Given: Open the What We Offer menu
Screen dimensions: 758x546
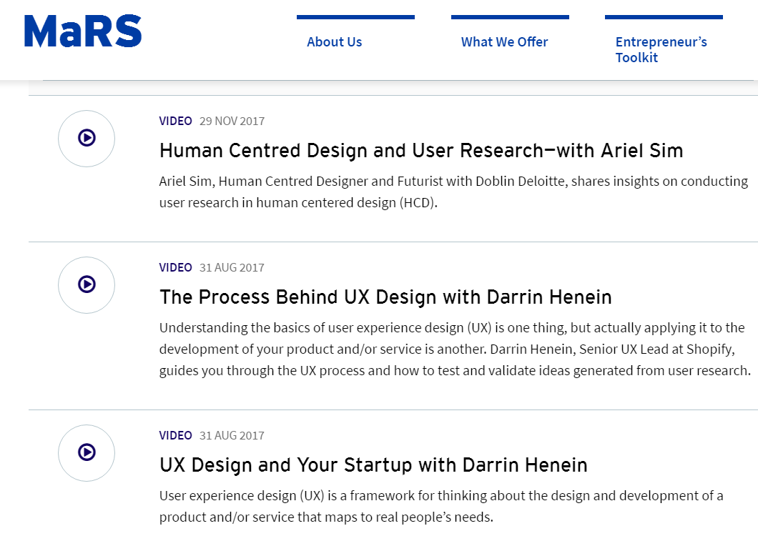Looking at the screenshot, I should coord(504,42).
